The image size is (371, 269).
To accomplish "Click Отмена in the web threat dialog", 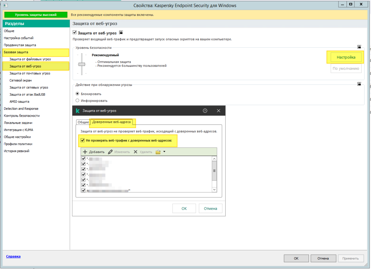I will 210,208.
